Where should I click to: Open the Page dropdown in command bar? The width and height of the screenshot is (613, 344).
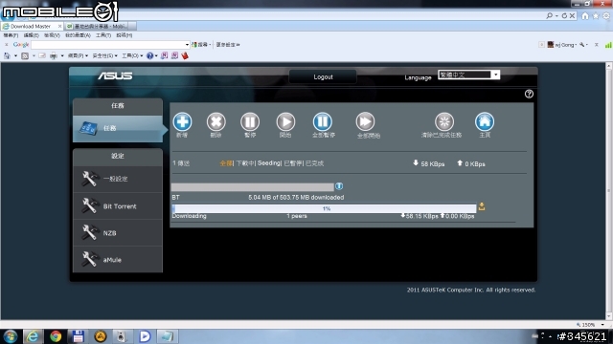[78, 55]
